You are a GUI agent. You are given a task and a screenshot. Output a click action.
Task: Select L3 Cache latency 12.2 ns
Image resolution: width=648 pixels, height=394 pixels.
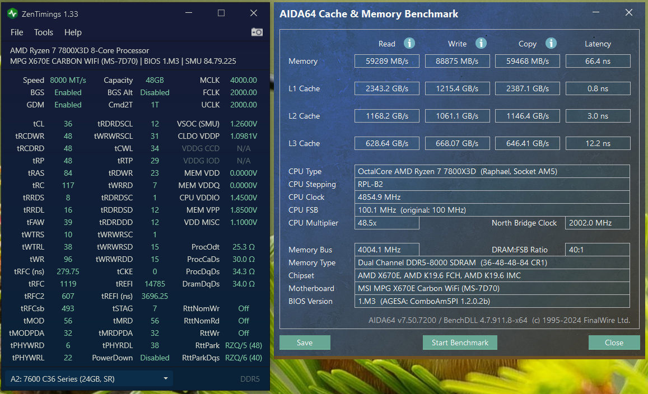[598, 143]
